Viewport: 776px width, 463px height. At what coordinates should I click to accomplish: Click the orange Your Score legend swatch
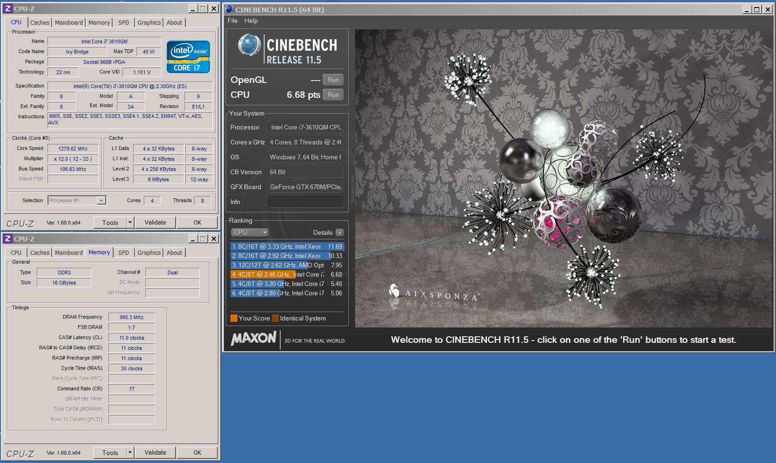(234, 318)
